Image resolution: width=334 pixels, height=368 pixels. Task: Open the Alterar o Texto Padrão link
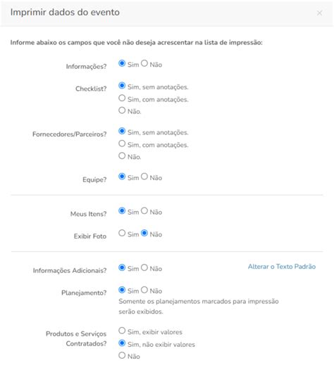282,267
